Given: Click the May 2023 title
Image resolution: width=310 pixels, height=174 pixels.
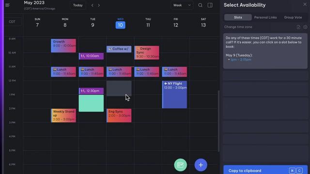Looking at the screenshot, I should 34,3.
